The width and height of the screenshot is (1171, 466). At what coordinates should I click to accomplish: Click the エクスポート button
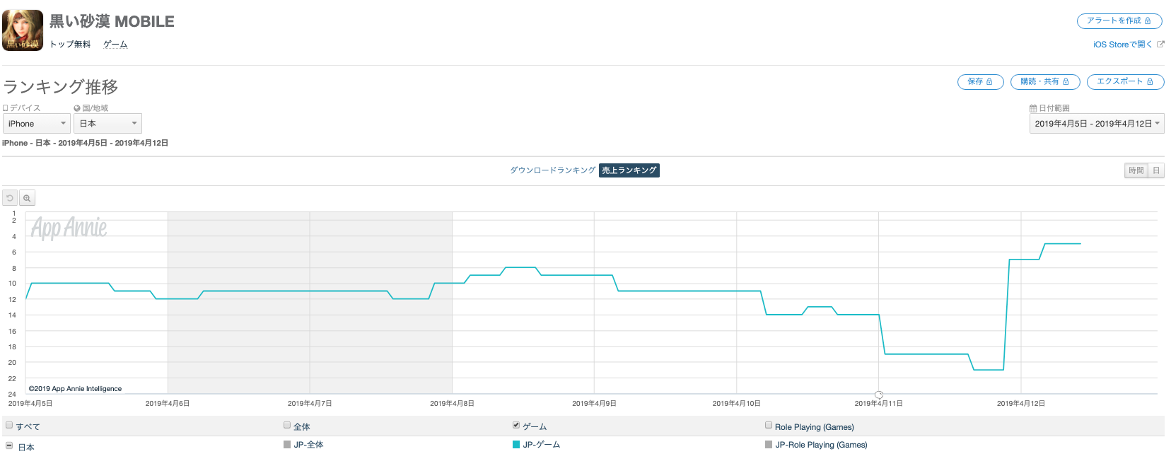[x=1125, y=82]
